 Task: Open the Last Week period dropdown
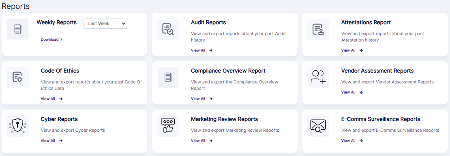click(x=105, y=24)
